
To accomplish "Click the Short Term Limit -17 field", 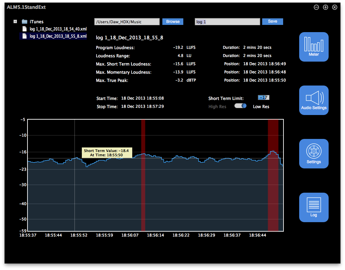I will (x=263, y=97).
